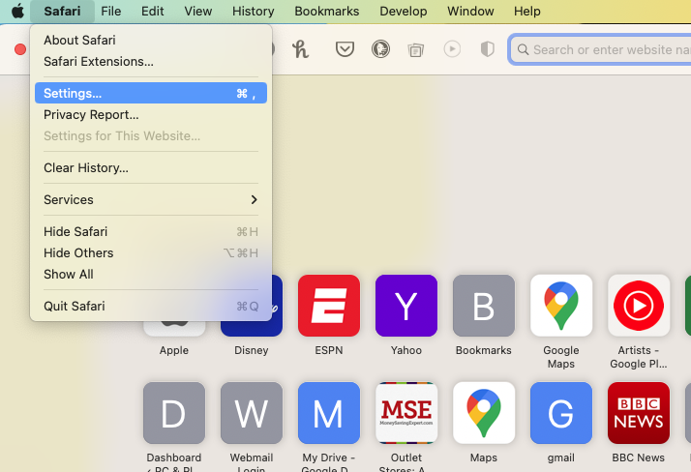Screen dimensions: 691x472
Task: Open the Help menu
Action: 527,11
